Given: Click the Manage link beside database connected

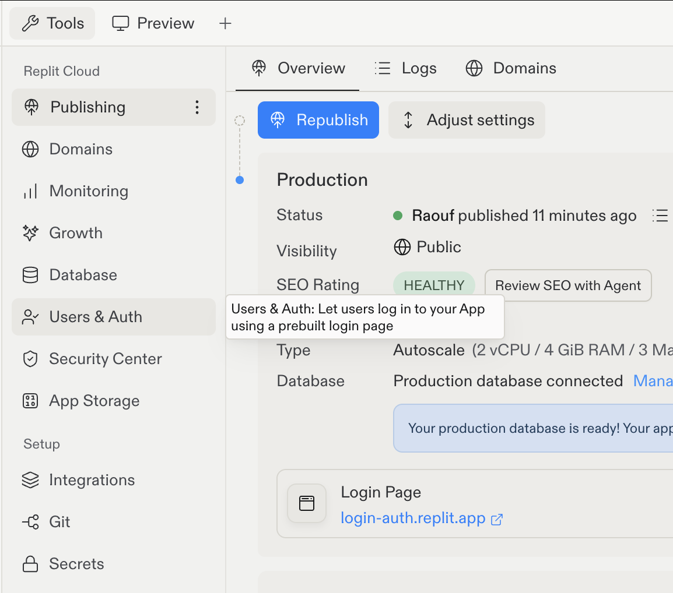Looking at the screenshot, I should [x=653, y=381].
